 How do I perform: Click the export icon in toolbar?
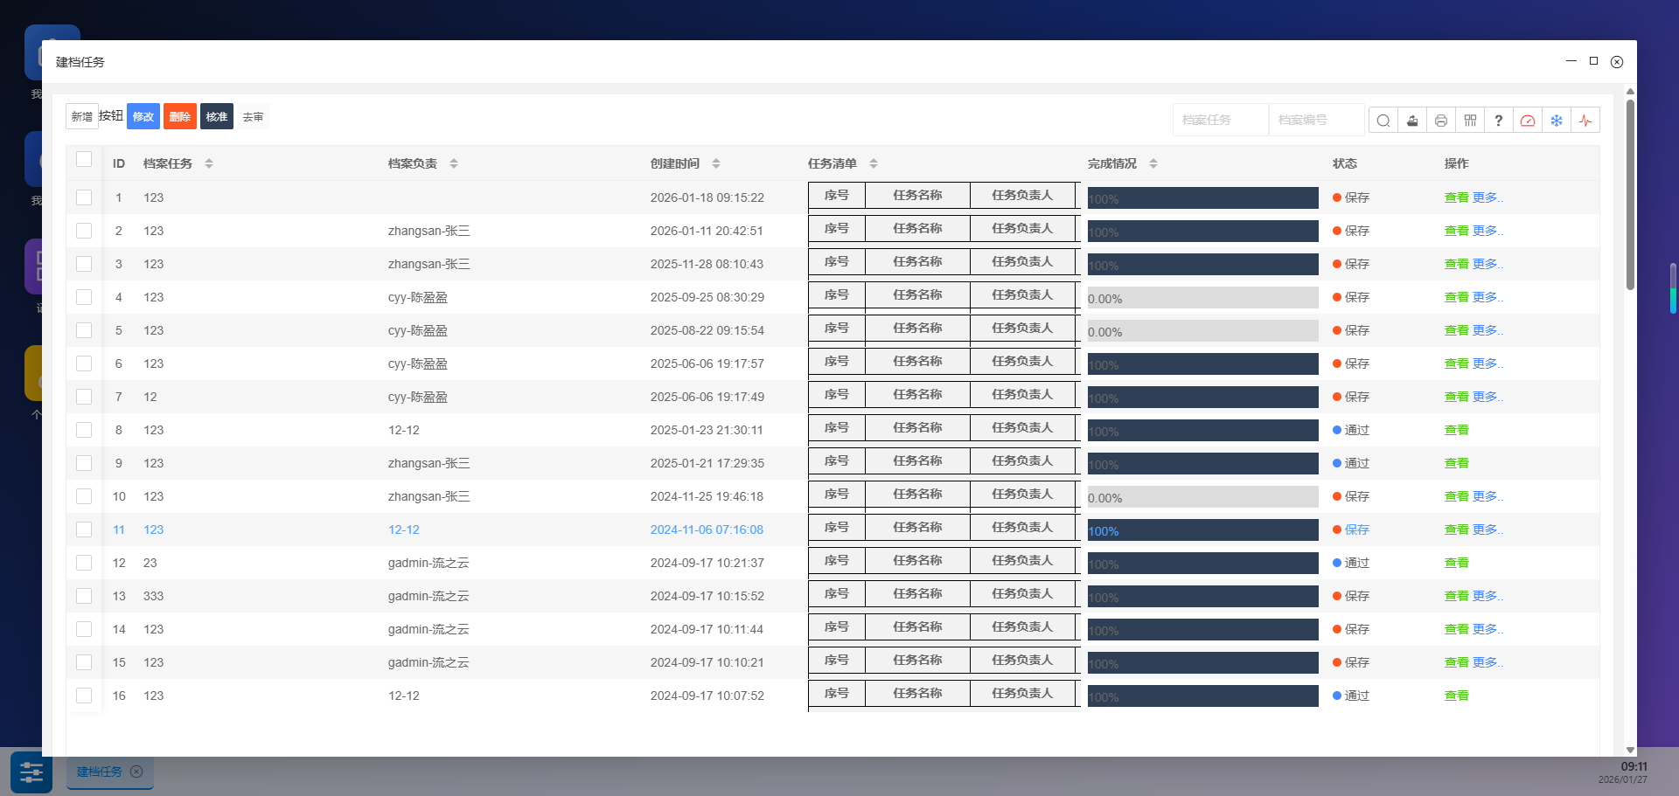pyautogui.click(x=1411, y=121)
